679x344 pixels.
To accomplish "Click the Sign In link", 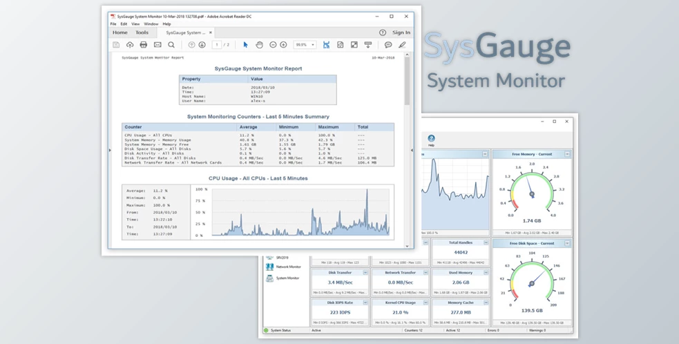I will coord(401,32).
